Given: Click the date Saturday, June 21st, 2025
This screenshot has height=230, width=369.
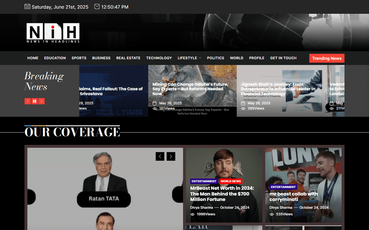Looking at the screenshot, I should 60,7.
